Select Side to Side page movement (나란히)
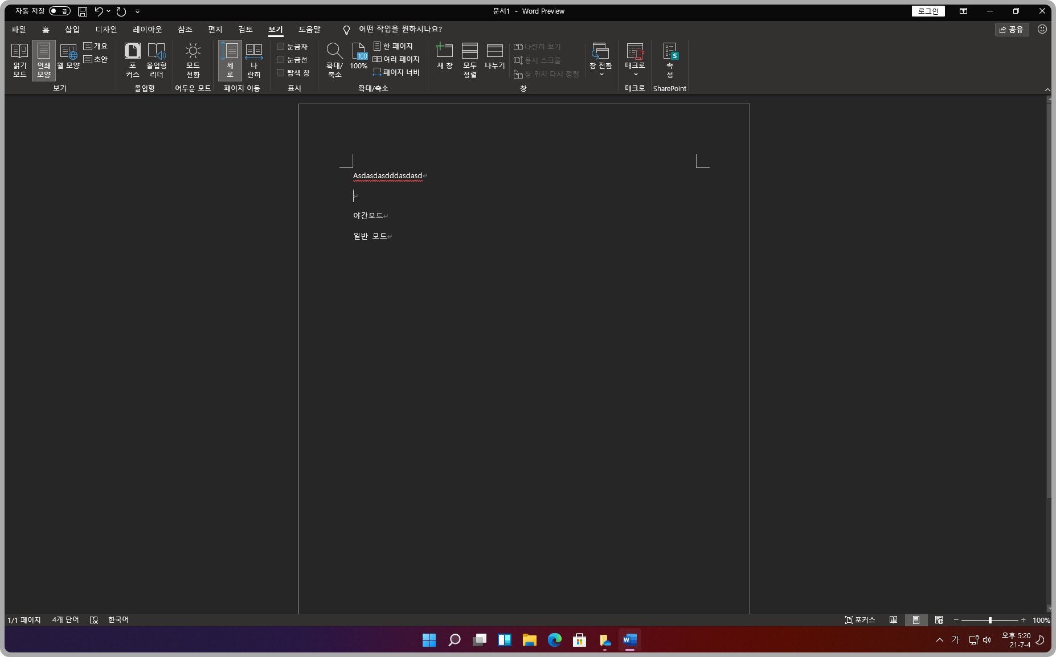This screenshot has height=657, width=1056. [254, 60]
